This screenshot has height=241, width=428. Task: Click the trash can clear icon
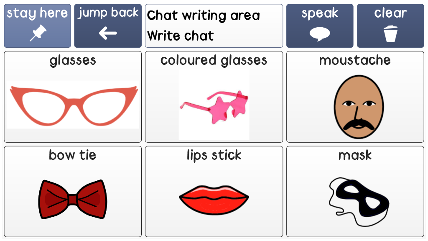click(x=390, y=34)
